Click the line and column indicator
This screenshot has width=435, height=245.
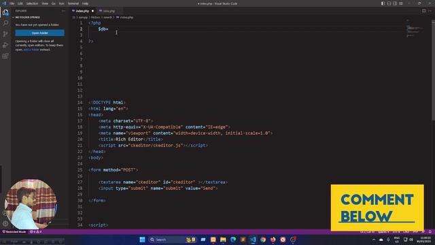367,231
